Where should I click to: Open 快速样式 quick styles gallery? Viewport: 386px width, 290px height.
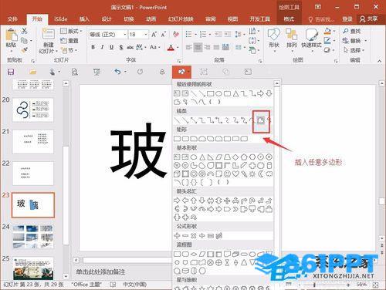tap(311, 40)
